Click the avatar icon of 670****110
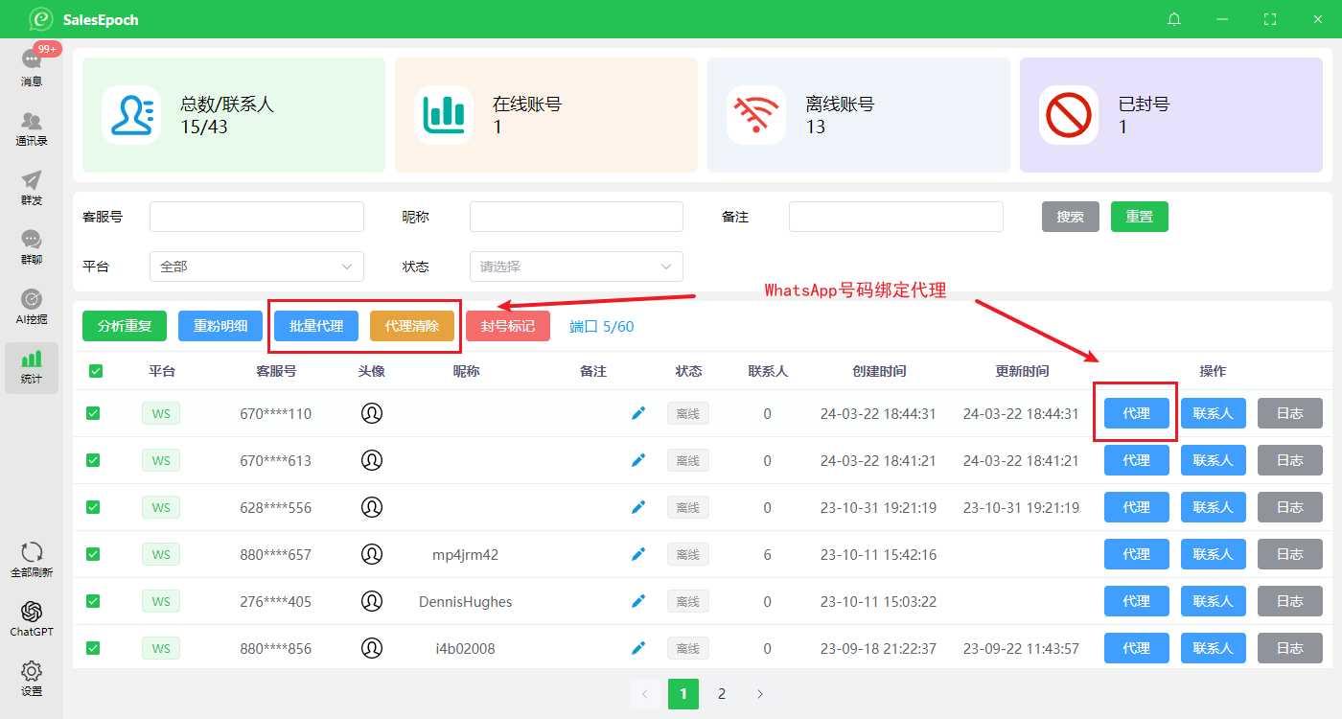Screen dimensions: 1342x719 point(372,413)
